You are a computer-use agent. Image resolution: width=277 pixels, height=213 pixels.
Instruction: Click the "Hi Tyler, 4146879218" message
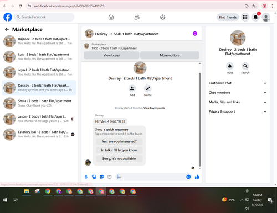tap(110, 121)
